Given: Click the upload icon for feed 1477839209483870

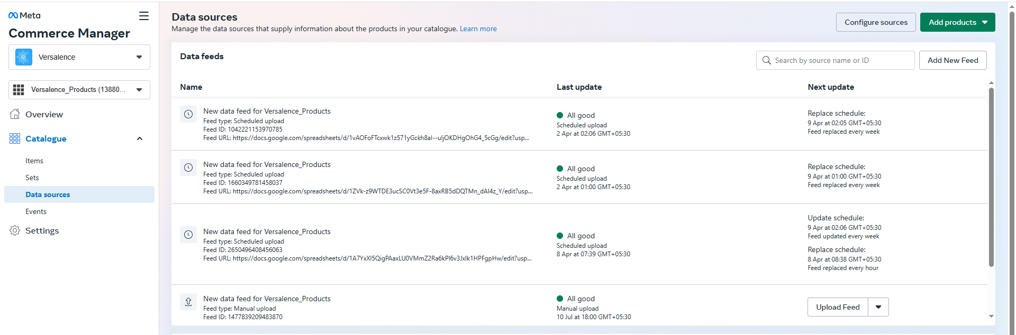Looking at the screenshot, I should point(188,302).
